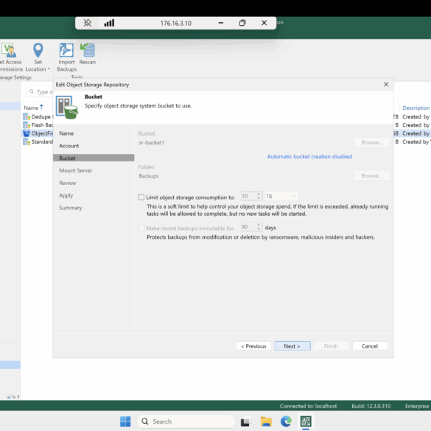Go to Account wizard step
The width and height of the screenshot is (431, 431).
point(69,146)
